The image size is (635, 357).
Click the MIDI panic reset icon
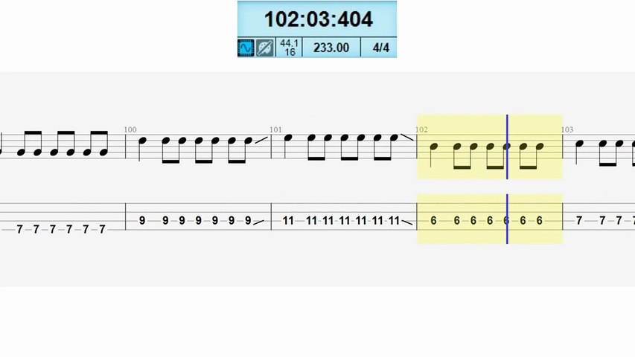[x=265, y=48]
